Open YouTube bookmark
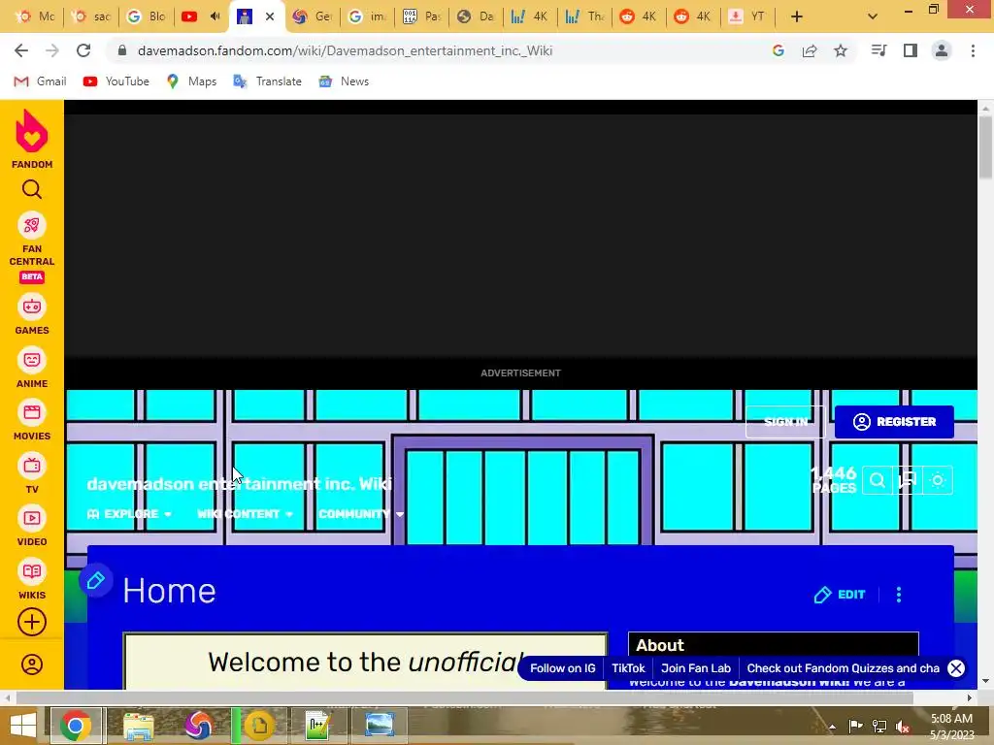 pos(116,81)
